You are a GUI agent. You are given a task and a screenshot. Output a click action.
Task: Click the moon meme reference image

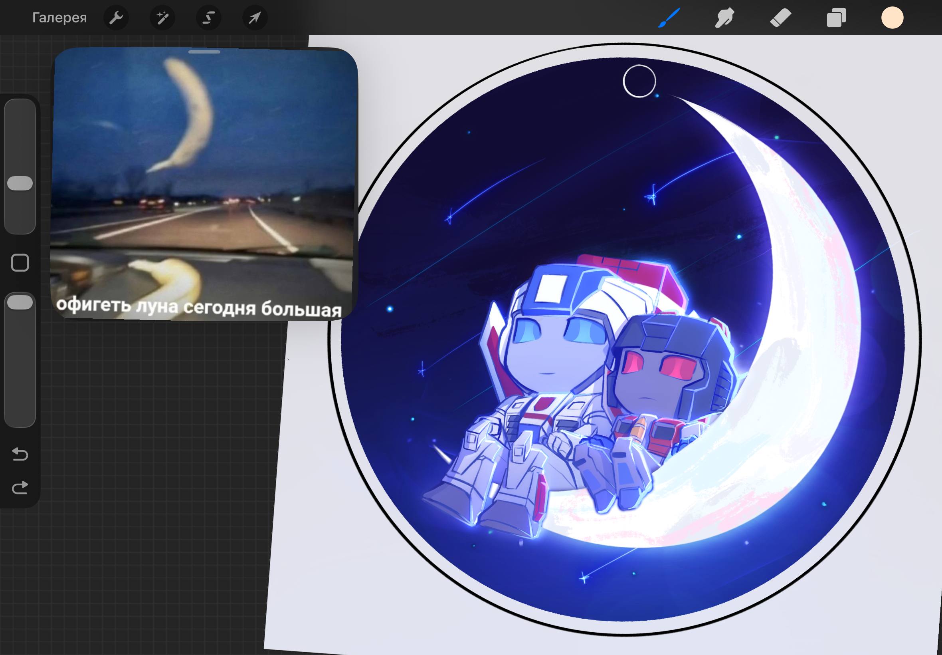204,184
